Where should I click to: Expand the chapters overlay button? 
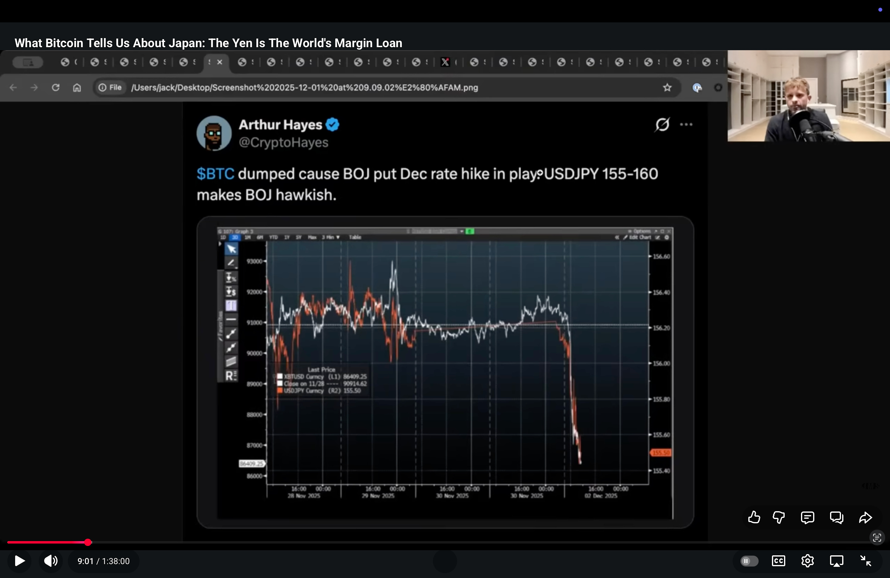877,538
